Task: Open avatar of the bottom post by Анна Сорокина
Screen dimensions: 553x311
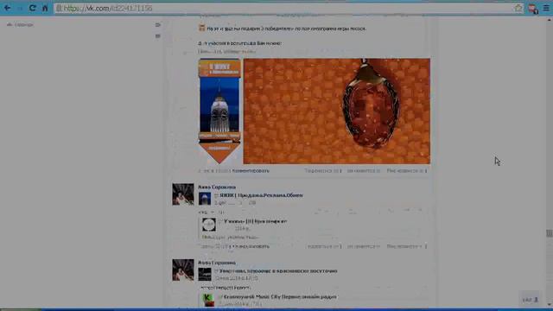Action: click(183, 270)
